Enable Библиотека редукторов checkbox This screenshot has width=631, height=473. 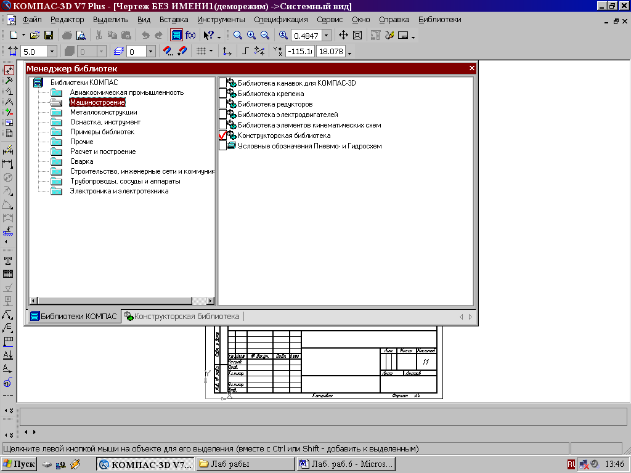222,103
